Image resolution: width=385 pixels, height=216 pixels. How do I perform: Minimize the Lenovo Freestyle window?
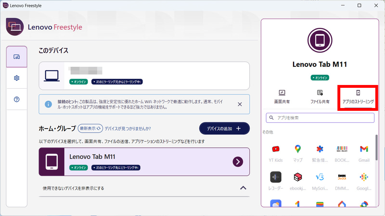pyautogui.click(x=343, y=5)
